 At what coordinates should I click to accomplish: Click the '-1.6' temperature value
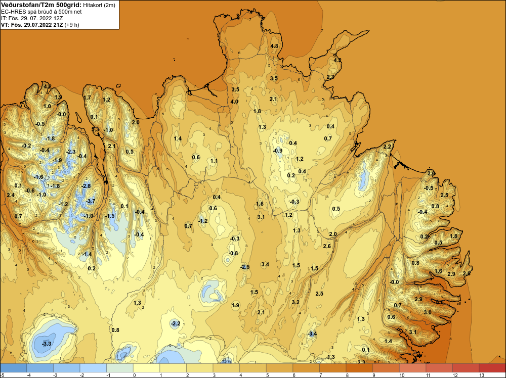pyautogui.click(x=38, y=177)
